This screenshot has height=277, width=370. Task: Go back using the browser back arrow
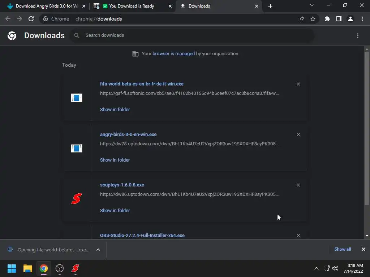tap(8, 19)
